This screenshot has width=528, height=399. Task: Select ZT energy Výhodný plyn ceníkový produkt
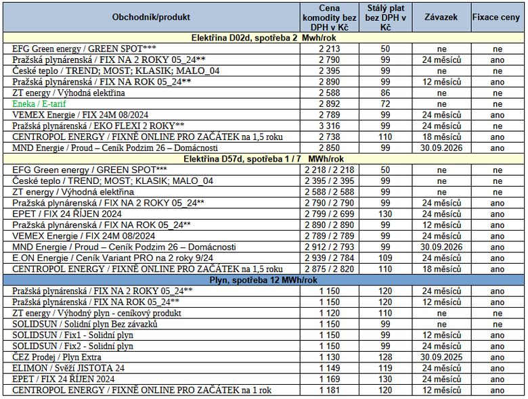[97, 313]
